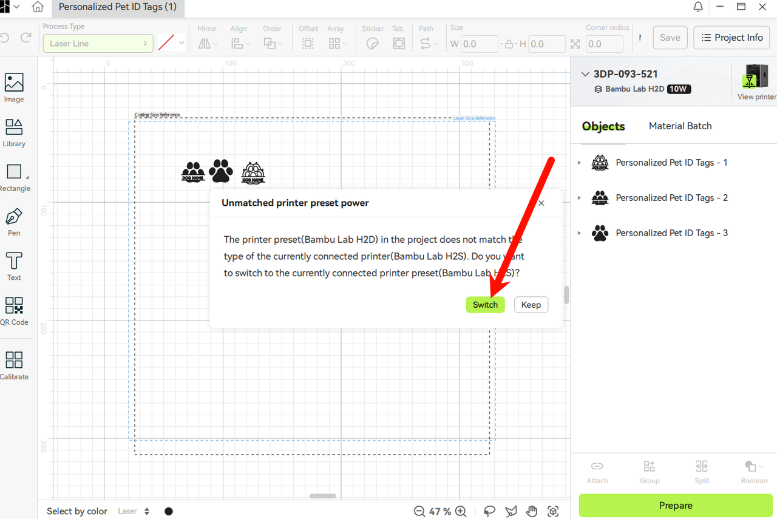Open the line color dropdown arrow

coord(182,43)
